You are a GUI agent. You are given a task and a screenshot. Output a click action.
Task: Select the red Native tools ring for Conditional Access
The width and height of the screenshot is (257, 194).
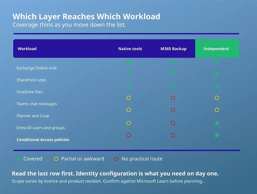(x=129, y=135)
